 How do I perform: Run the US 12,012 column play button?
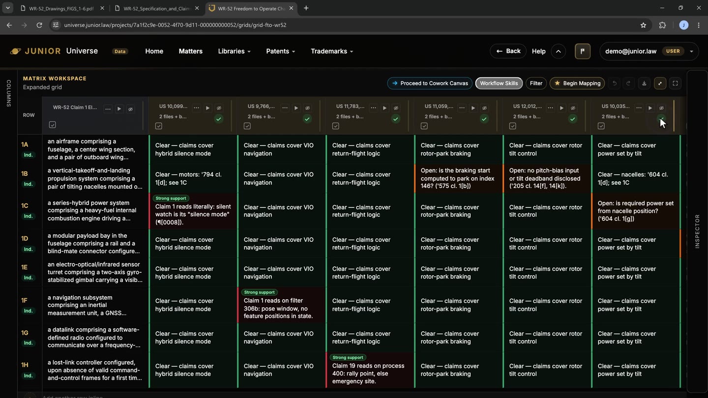561,108
